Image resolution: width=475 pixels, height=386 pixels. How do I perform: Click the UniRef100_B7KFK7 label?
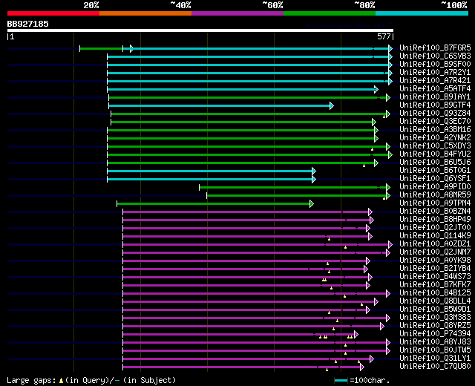(x=435, y=285)
